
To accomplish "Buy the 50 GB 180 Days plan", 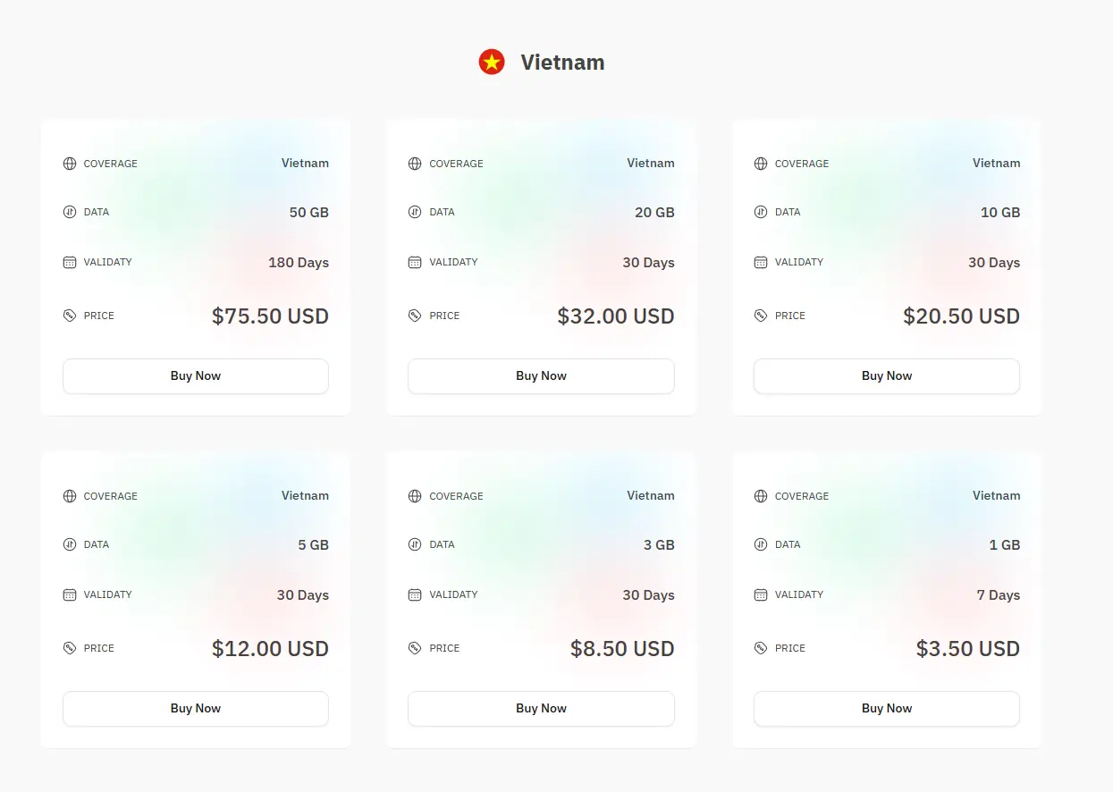I will click(196, 376).
